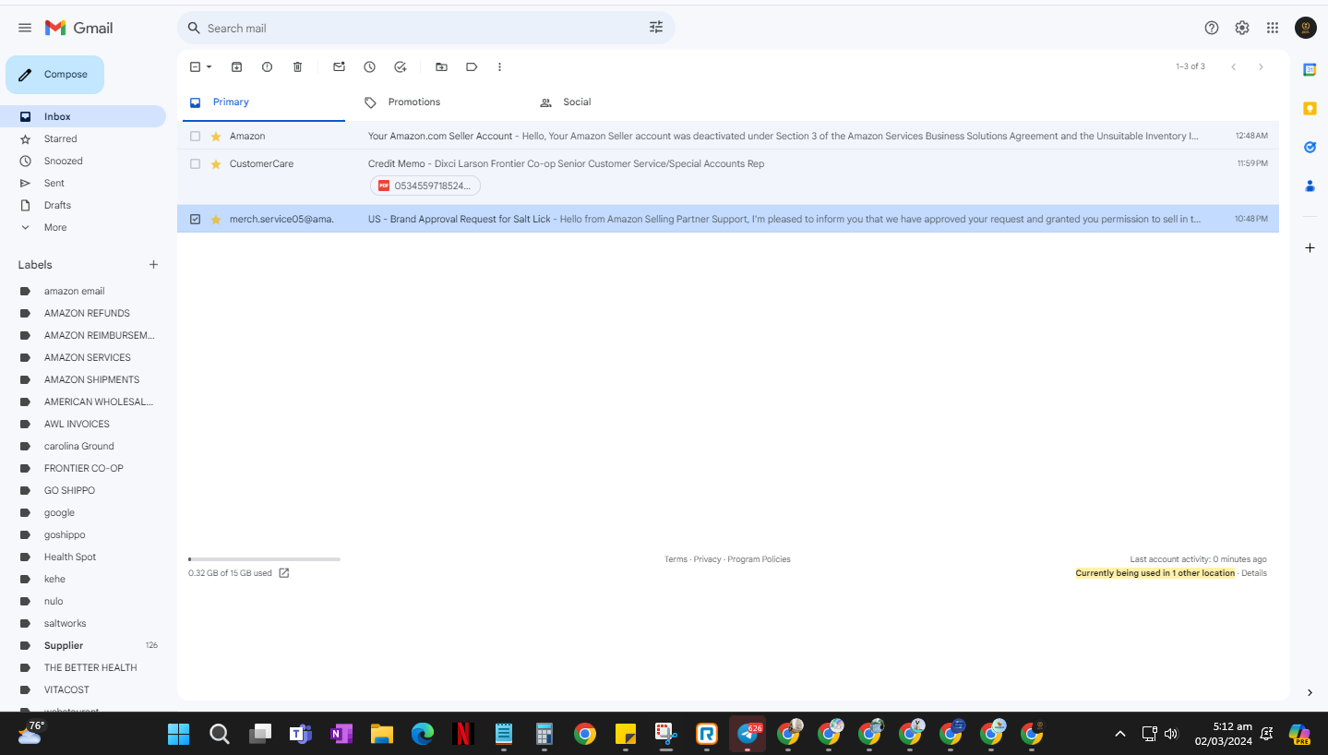Tick the checkbox for the Amazon email

(195, 136)
